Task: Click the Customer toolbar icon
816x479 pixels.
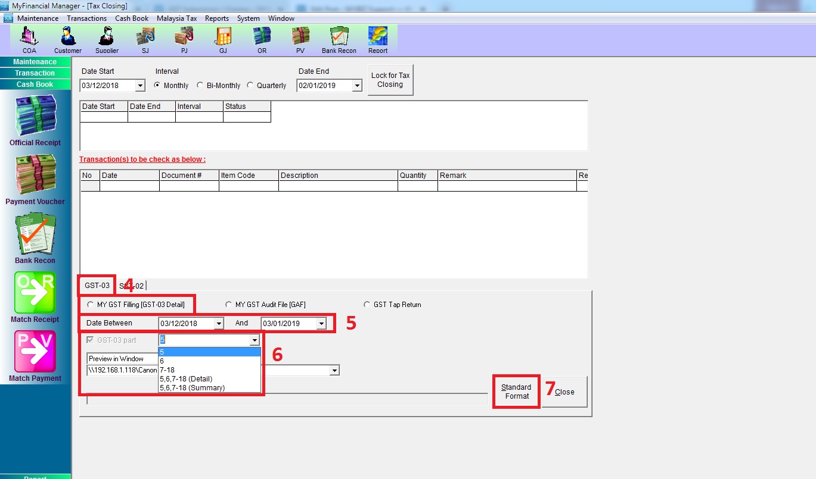Action: point(67,39)
